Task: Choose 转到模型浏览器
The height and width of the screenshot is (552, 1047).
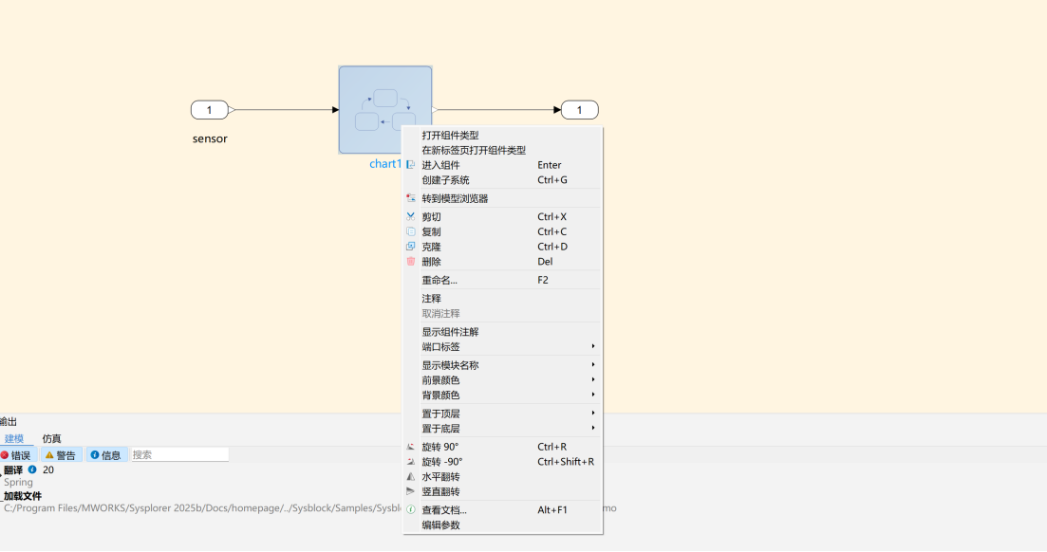Action: point(502,198)
